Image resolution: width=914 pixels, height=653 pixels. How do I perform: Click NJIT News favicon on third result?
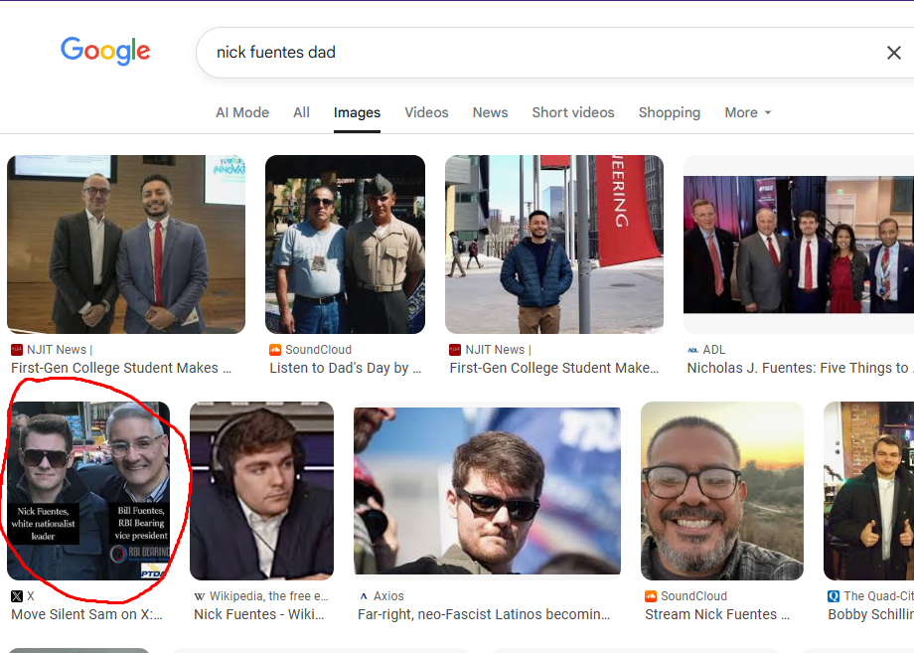tap(455, 350)
